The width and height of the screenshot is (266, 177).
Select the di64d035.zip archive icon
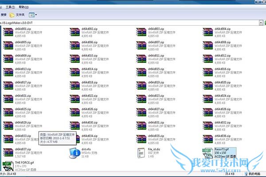pyautogui.click(x=141, y=139)
